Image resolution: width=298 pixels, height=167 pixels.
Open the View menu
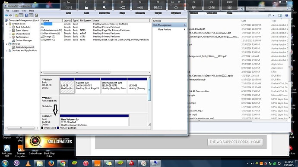pos(24,11)
